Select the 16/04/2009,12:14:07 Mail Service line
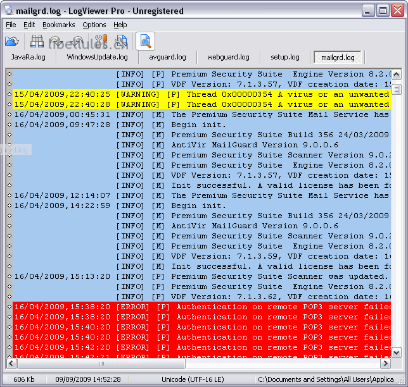The image size is (408, 387). click(201, 195)
